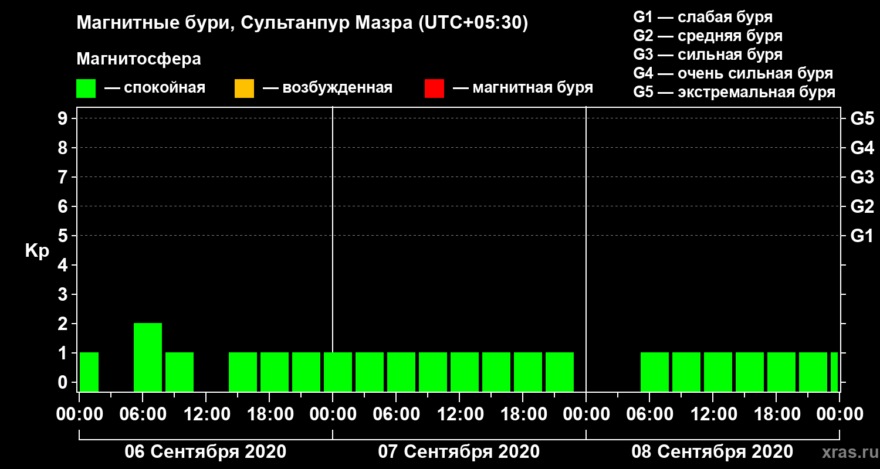Click the '— возбужденная' legend label
Viewport: 880px width, 469px height.
click(x=327, y=88)
